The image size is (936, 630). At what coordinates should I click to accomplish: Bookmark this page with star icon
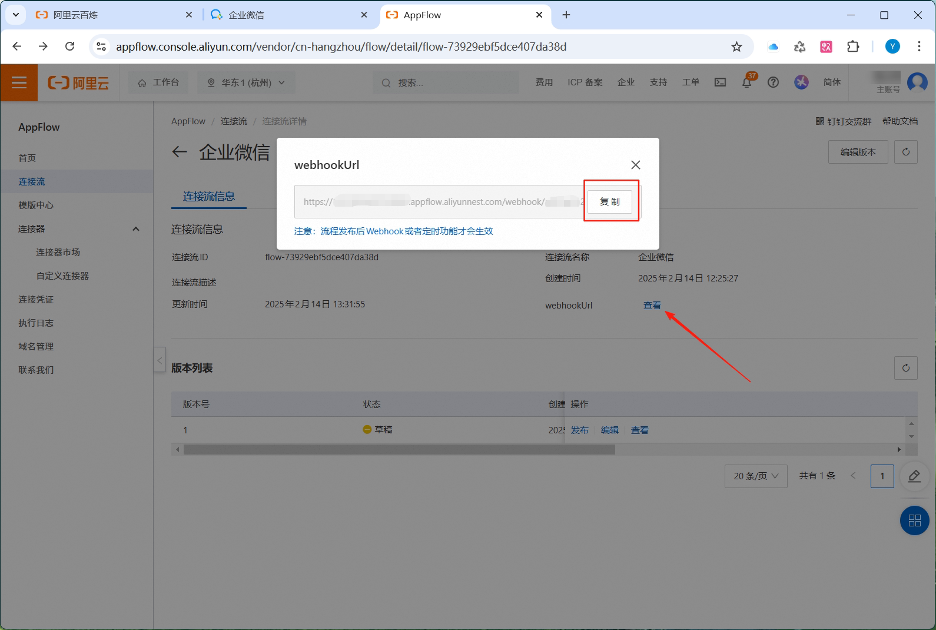tap(736, 47)
